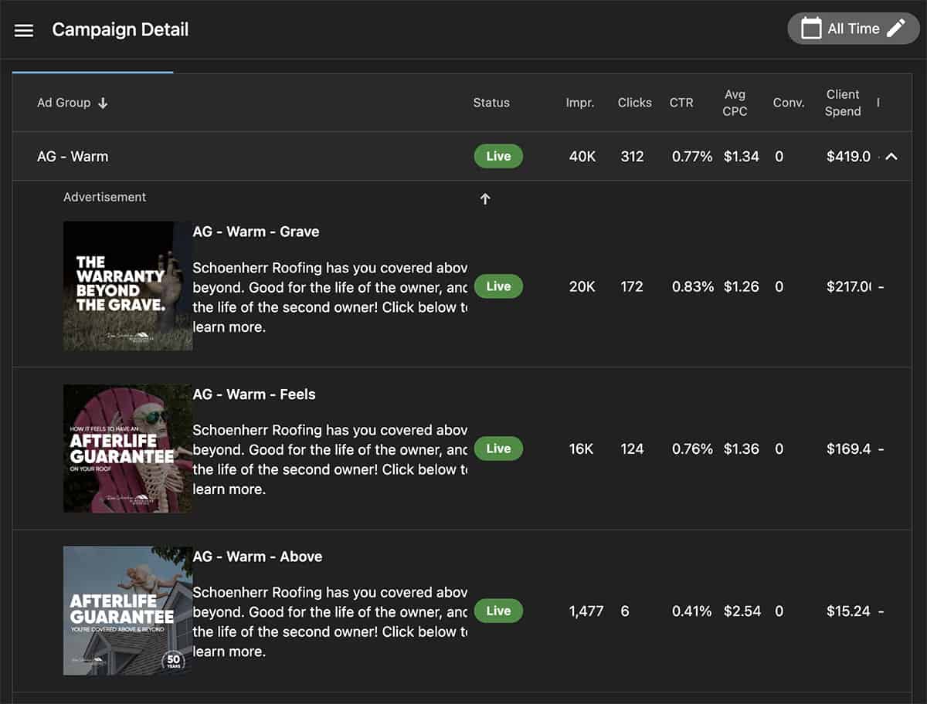Click the Live status badge for AG - Warm
Screen dimensions: 927x704
tap(498, 156)
